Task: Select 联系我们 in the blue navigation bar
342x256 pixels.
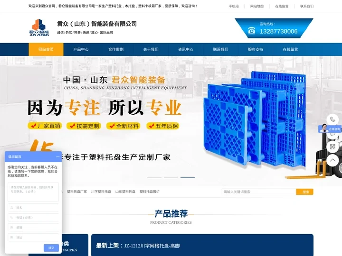Action: (x=220, y=49)
